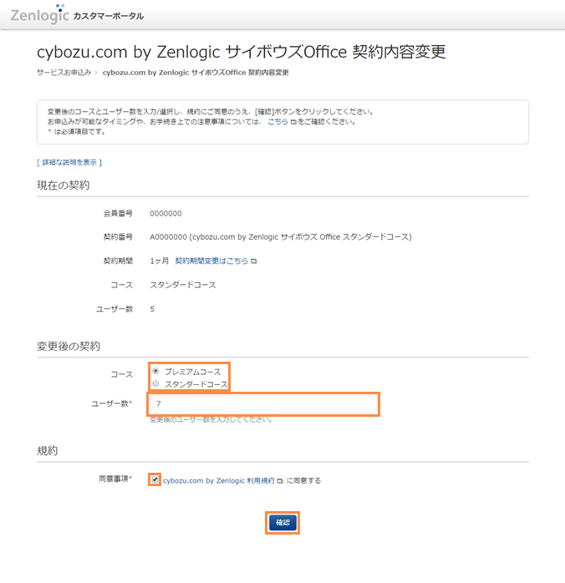Expand 詳細な説明を表示 section
The height and width of the screenshot is (583, 565).
(x=69, y=163)
